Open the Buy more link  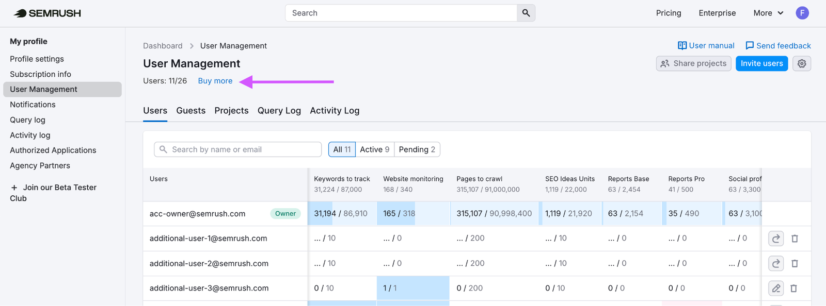(215, 81)
